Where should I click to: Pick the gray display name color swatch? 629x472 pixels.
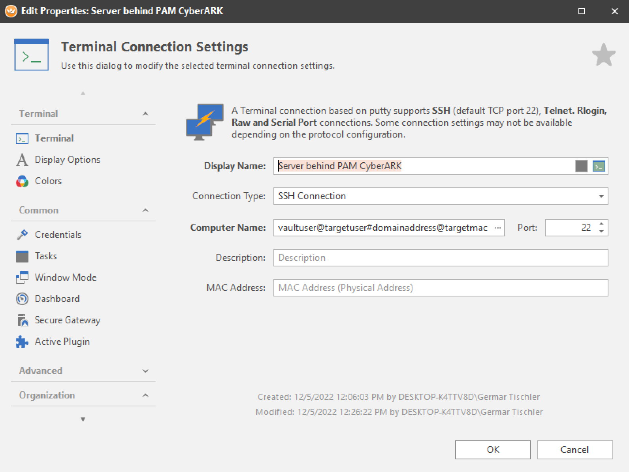[x=581, y=166]
